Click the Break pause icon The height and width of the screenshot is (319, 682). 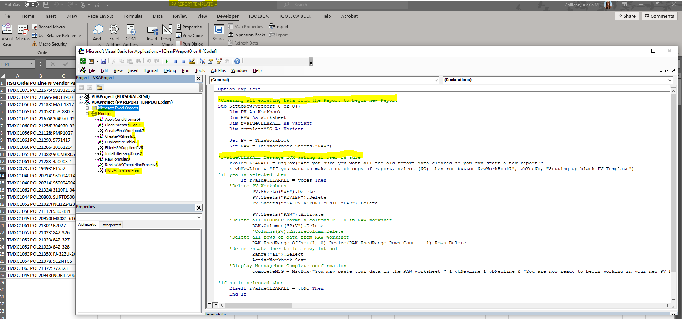pyautogui.click(x=175, y=61)
